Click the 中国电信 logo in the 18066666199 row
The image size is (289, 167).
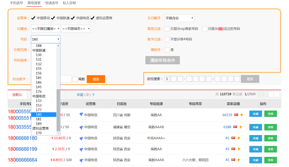pos(81,149)
